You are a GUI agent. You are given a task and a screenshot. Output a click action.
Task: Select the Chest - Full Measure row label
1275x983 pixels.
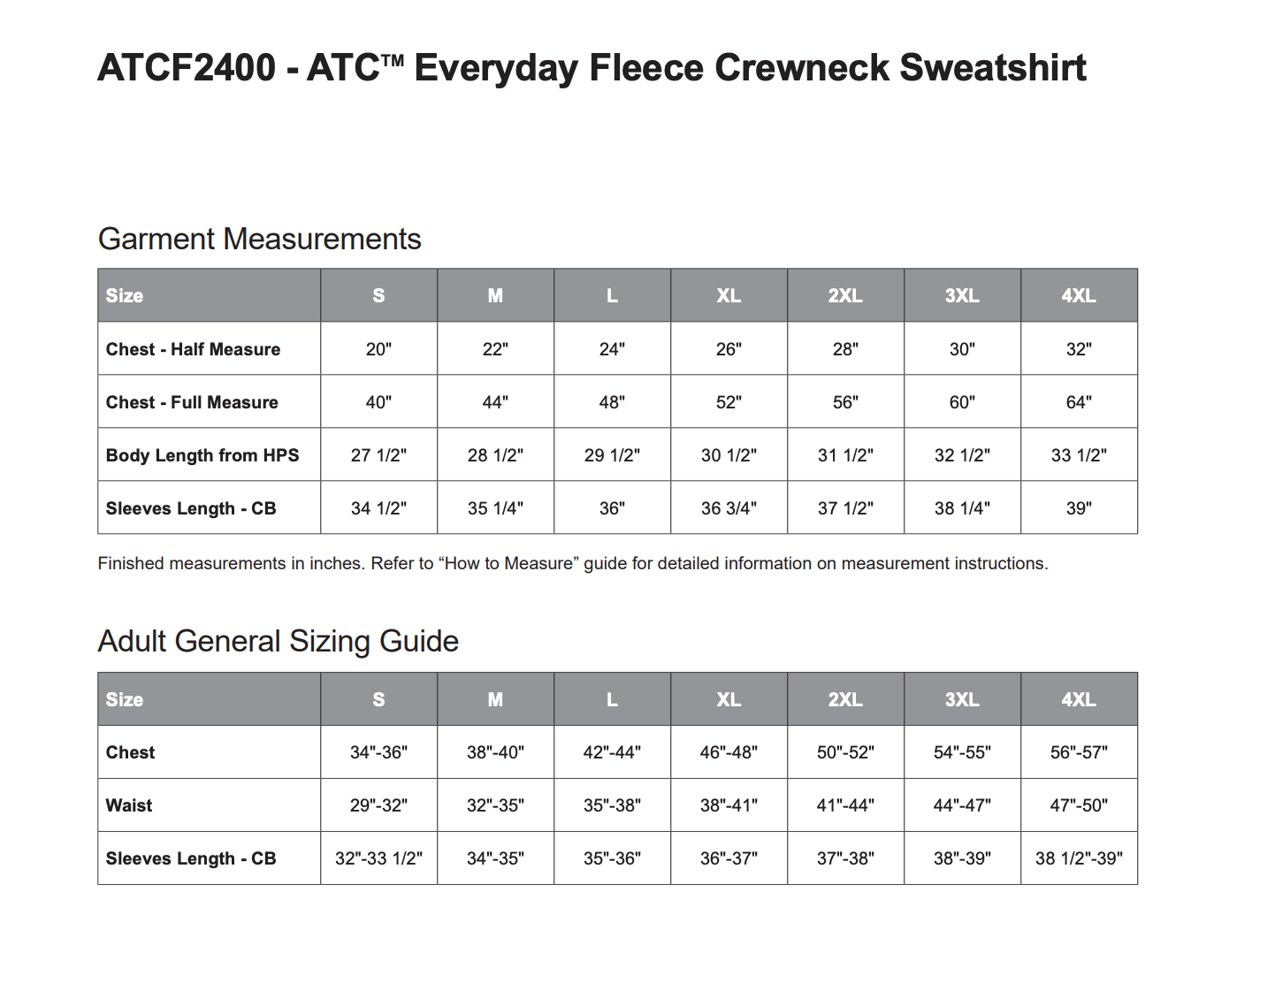(192, 402)
